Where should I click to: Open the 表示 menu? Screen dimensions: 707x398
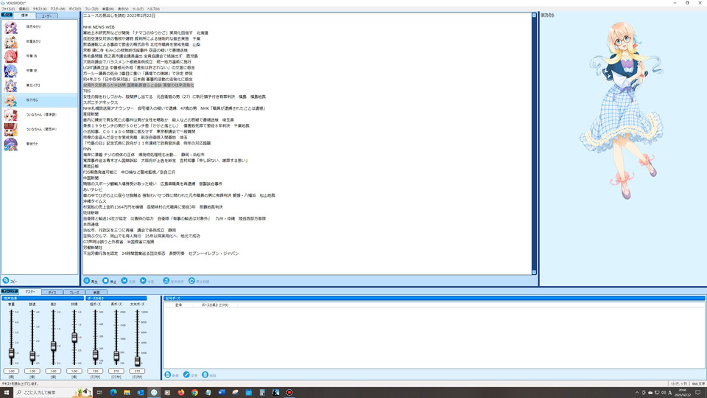tap(123, 9)
